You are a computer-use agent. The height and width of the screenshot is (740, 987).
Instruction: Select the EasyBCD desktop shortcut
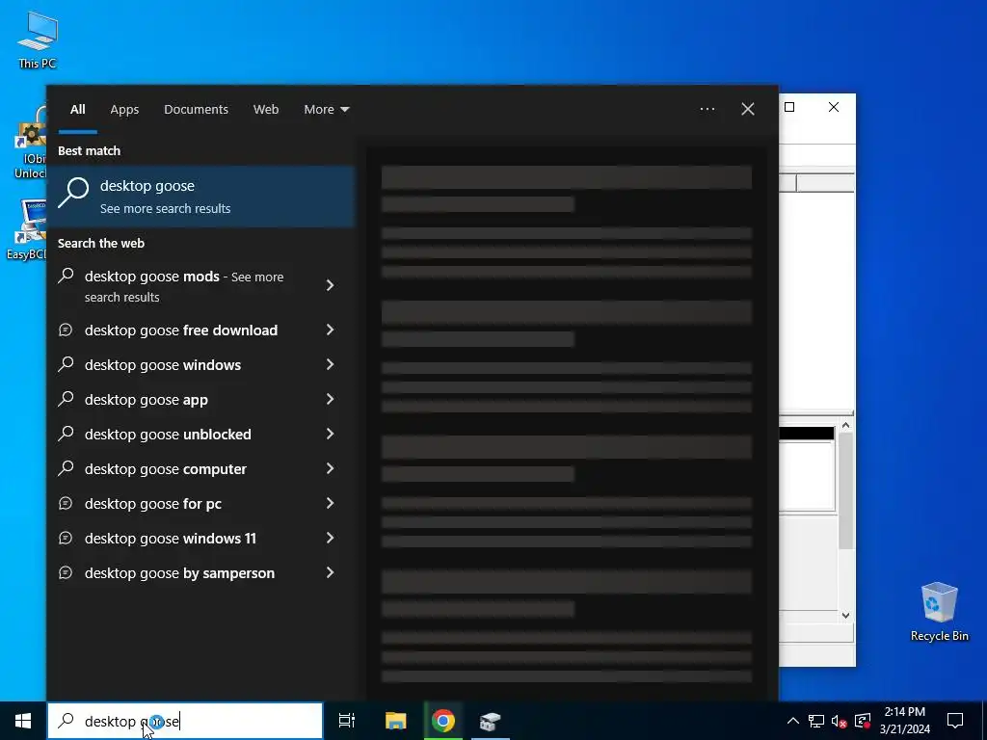click(x=26, y=229)
